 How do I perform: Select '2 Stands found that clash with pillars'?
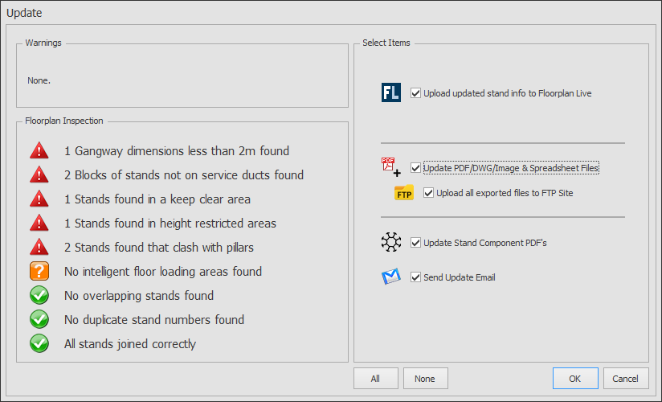coord(159,248)
